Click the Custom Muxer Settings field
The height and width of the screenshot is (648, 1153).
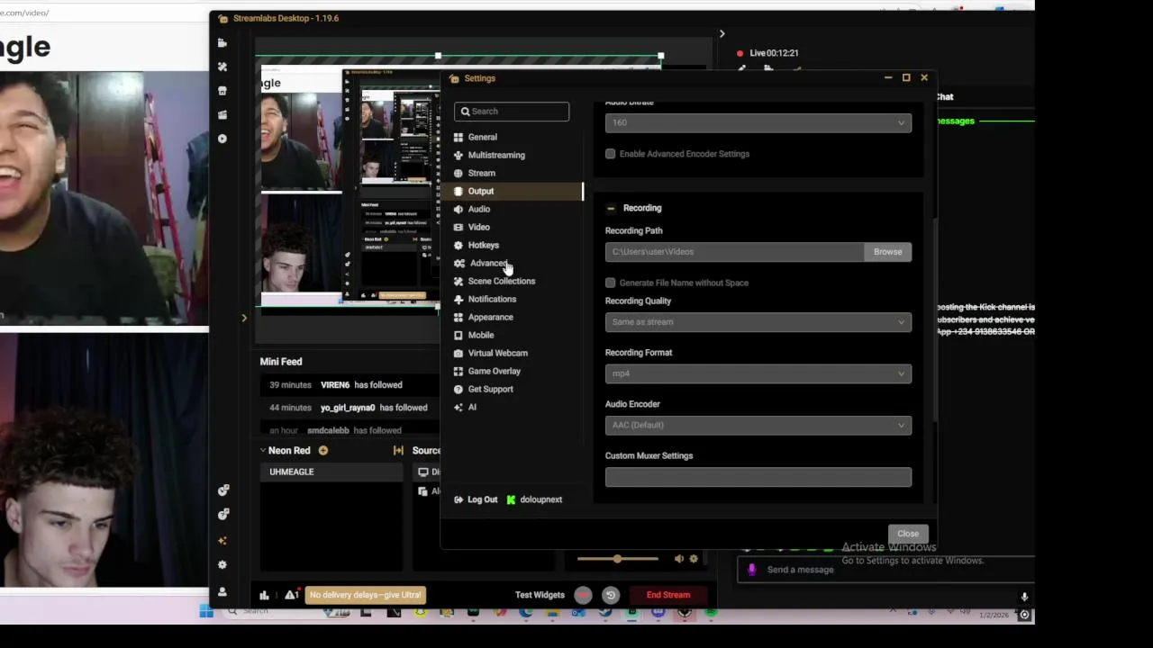pyautogui.click(x=758, y=477)
